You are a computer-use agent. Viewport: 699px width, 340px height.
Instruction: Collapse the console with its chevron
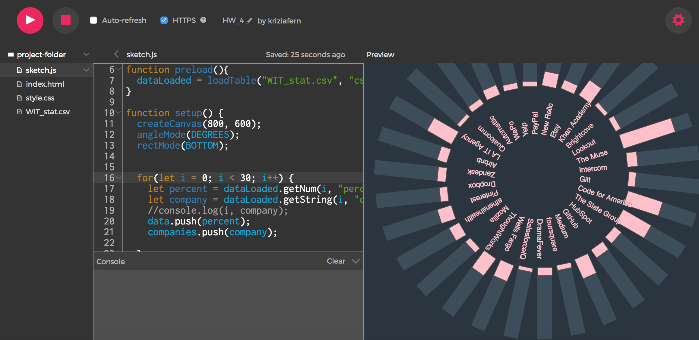point(356,261)
